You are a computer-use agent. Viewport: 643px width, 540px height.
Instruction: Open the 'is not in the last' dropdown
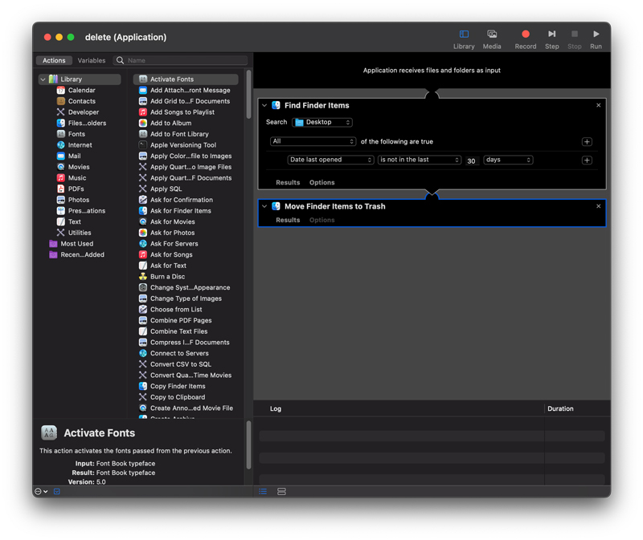(420, 160)
